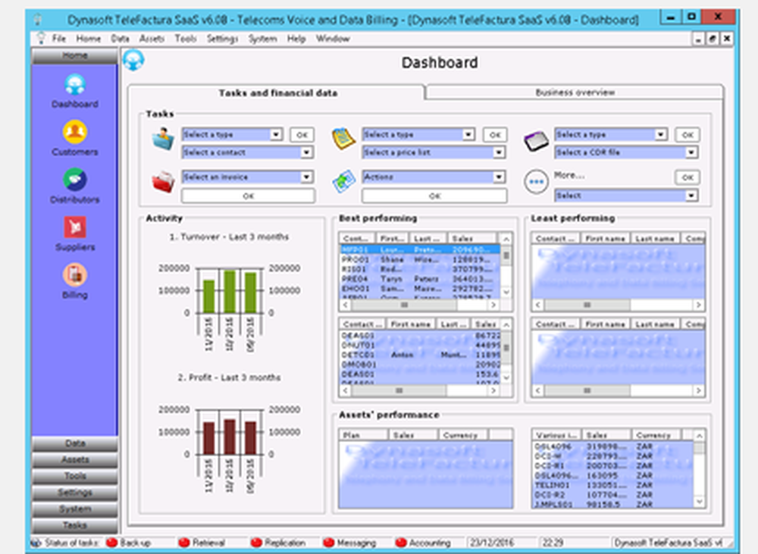Click the red invoice folder icon
The height and width of the screenshot is (554, 758).
(x=164, y=182)
